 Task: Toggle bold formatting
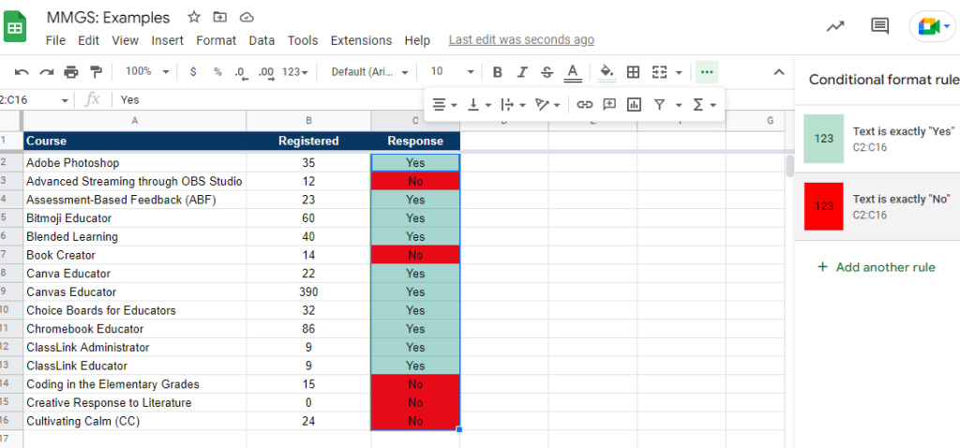497,72
